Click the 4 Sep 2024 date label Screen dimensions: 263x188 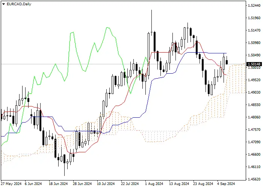[226, 184]
